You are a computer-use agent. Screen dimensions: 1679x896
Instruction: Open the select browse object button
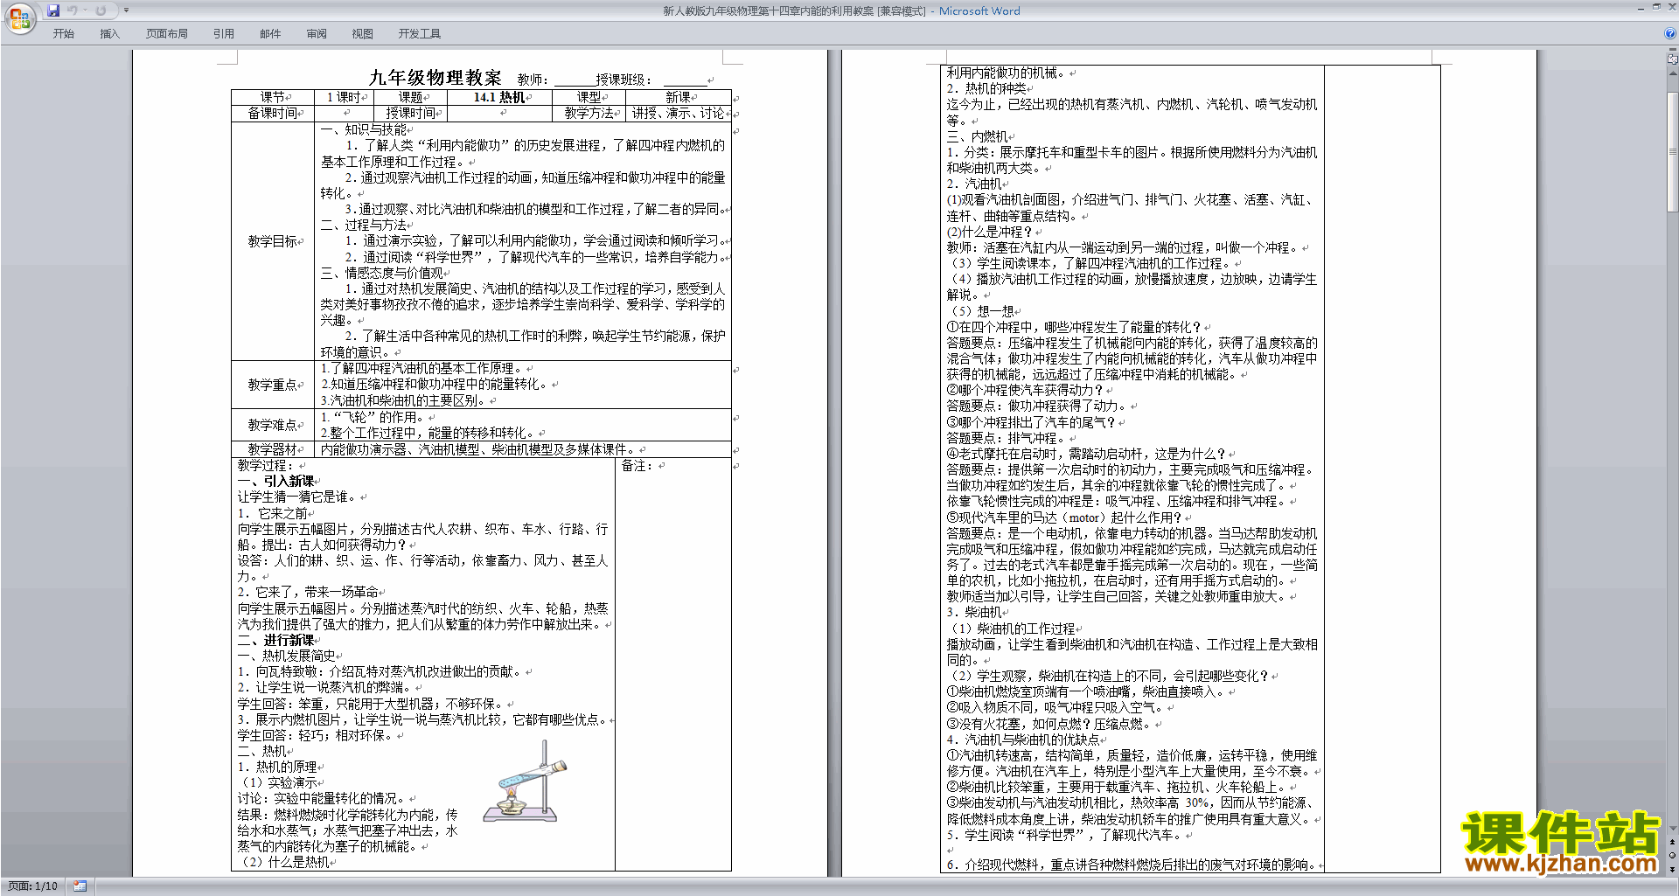(x=1673, y=856)
